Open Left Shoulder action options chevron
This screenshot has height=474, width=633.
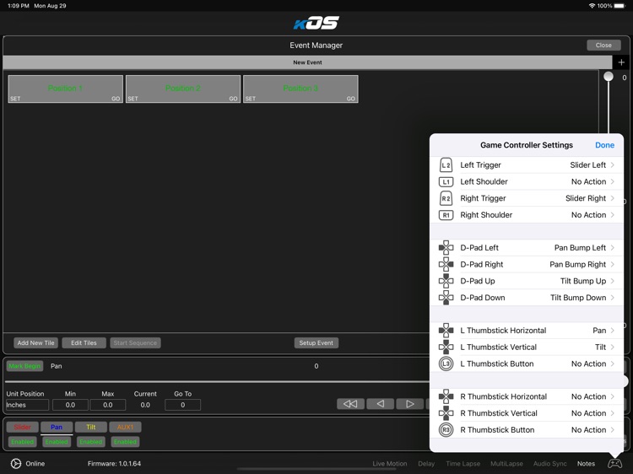pos(613,181)
